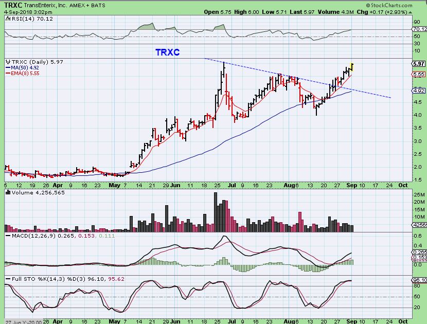Click the Aug label on price date axis

click(289, 185)
